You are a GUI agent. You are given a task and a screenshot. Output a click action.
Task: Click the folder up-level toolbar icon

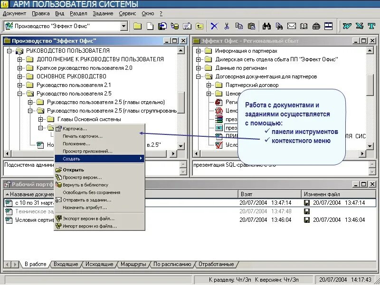[x=199, y=26]
